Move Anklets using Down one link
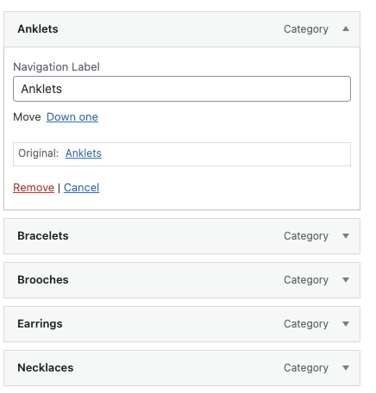This screenshot has width=376, height=393. (72, 117)
